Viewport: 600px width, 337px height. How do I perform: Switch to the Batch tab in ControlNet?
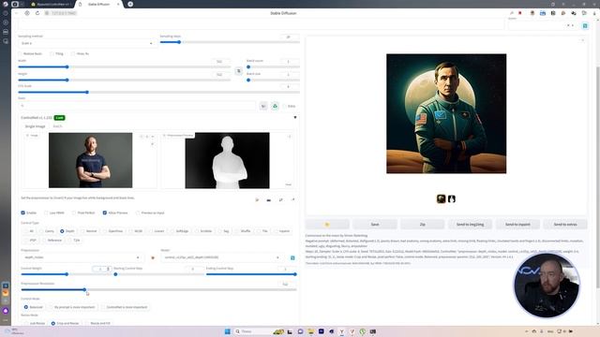coord(57,126)
